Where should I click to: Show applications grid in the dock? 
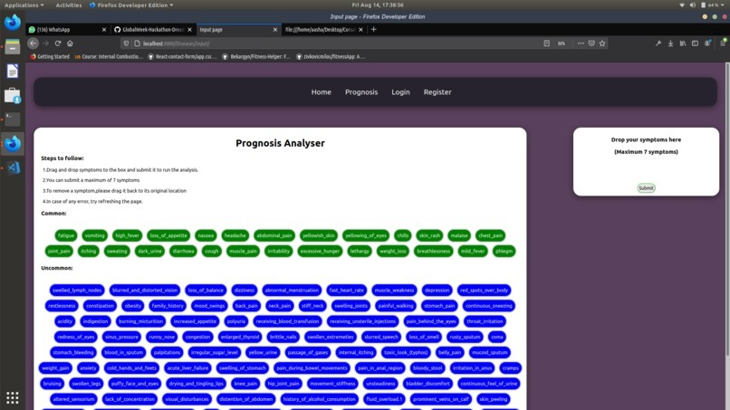pos(13,397)
